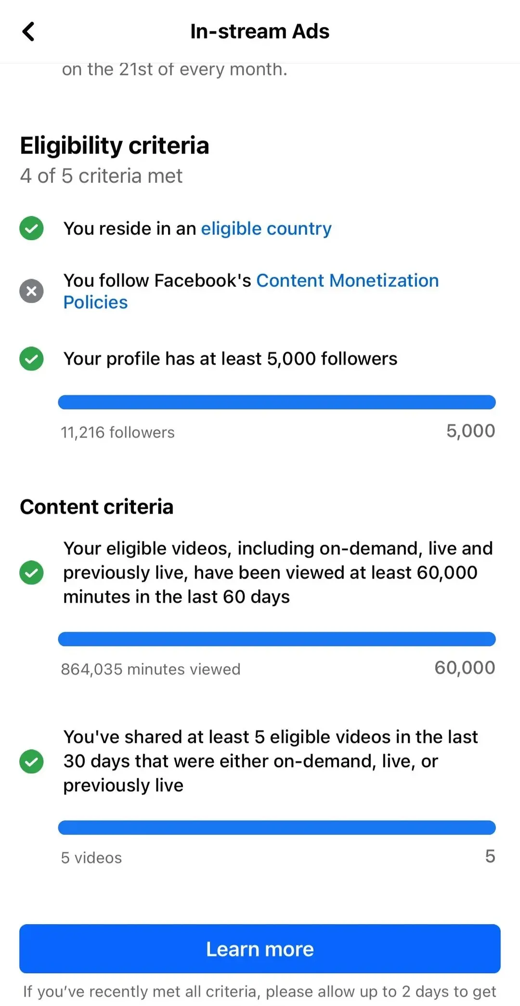Open the eligible country link

click(266, 228)
